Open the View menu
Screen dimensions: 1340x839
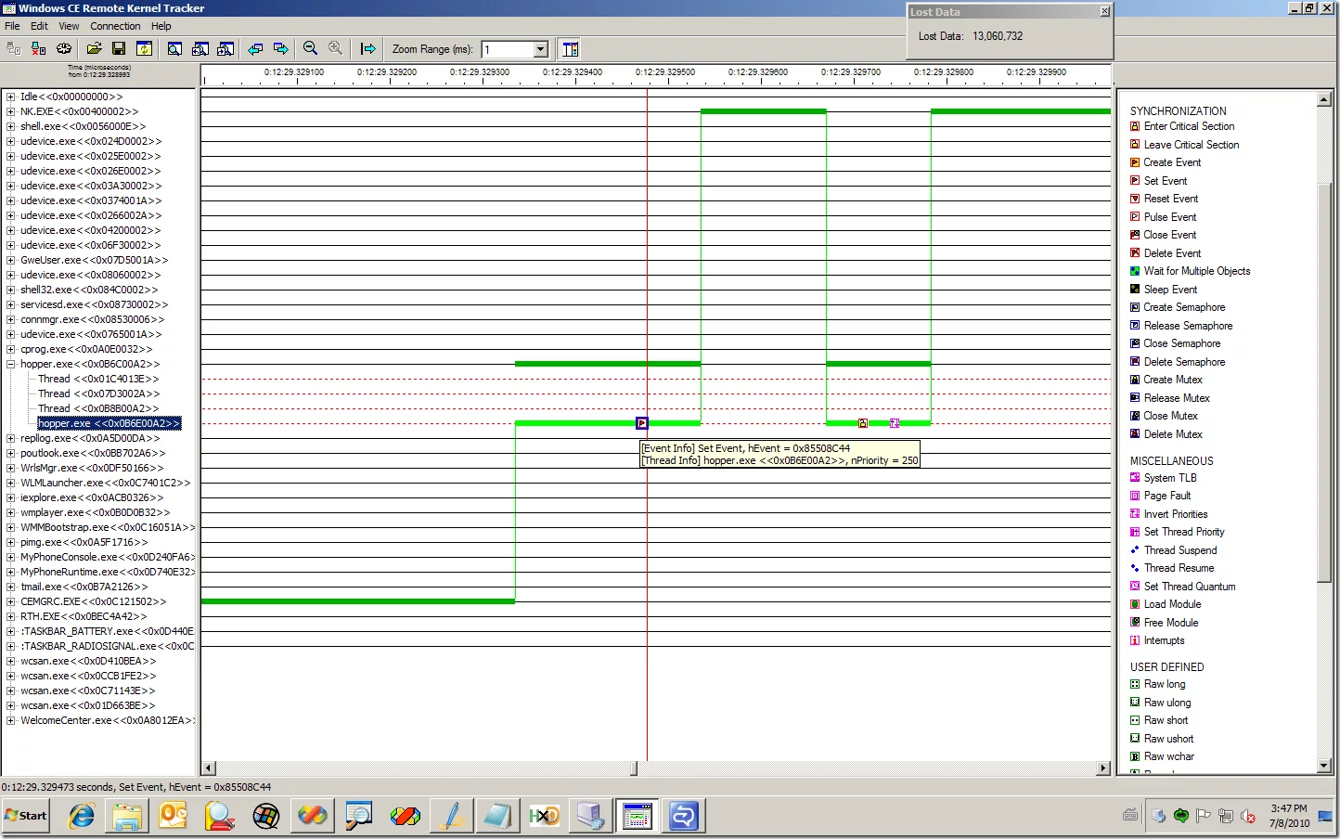(x=70, y=26)
